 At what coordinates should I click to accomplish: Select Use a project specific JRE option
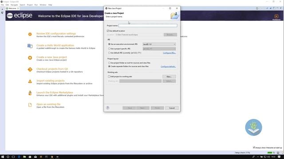pyautogui.click(x=109, y=49)
